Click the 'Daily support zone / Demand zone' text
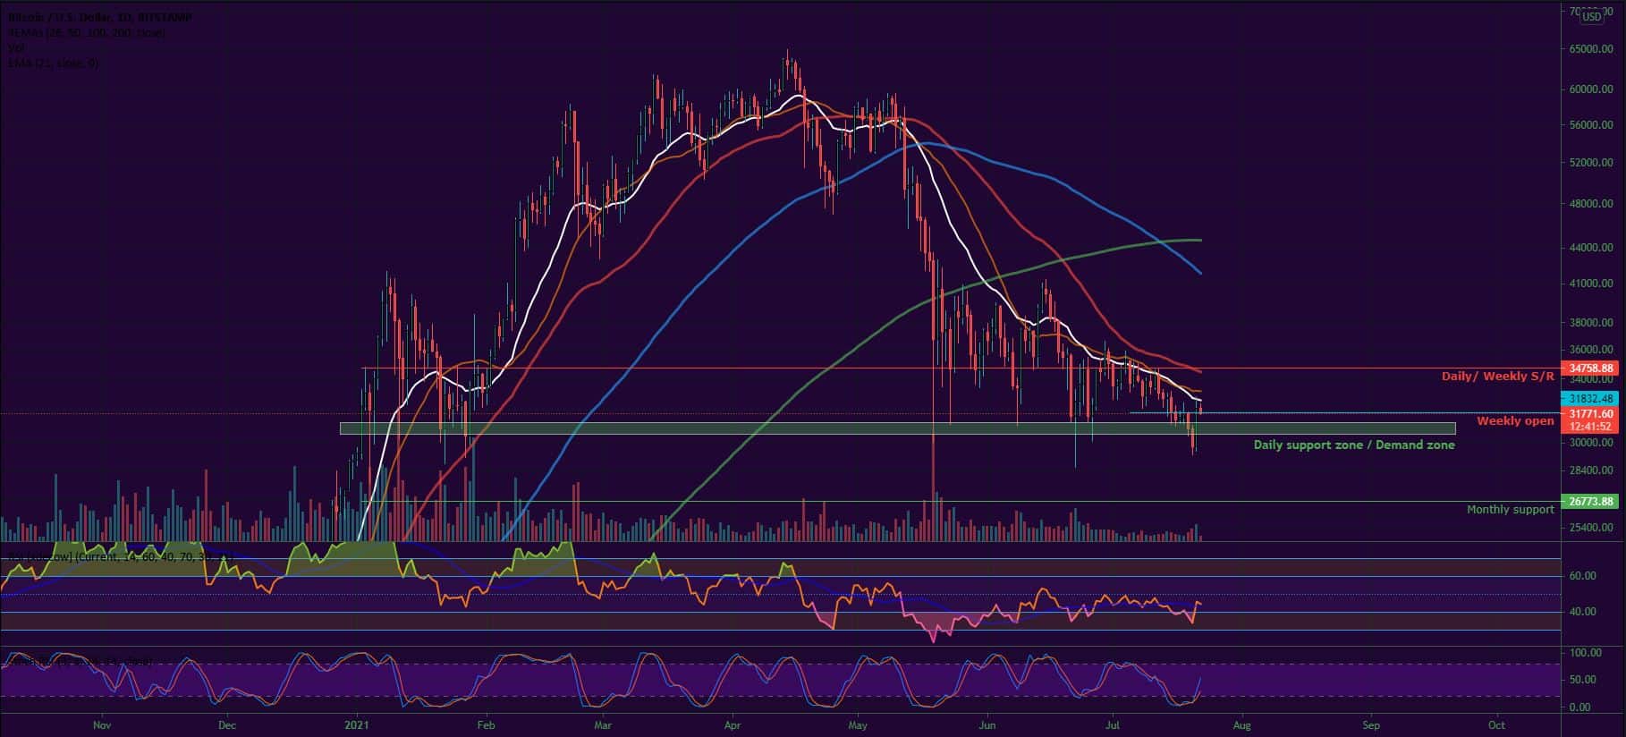This screenshot has height=737, width=1626. [1354, 445]
